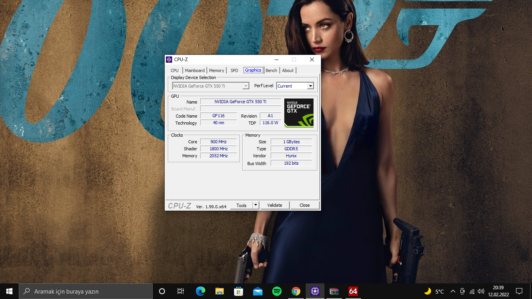Open the About tab
This screenshot has width=532, height=299.
coord(288,70)
